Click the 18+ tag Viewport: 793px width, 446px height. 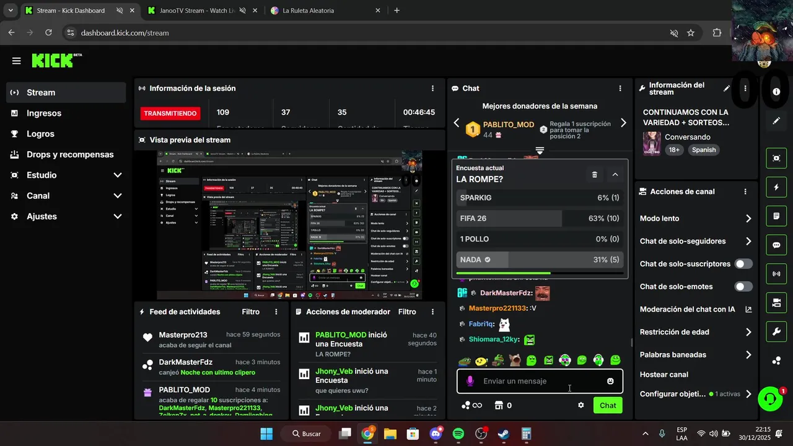tap(674, 150)
